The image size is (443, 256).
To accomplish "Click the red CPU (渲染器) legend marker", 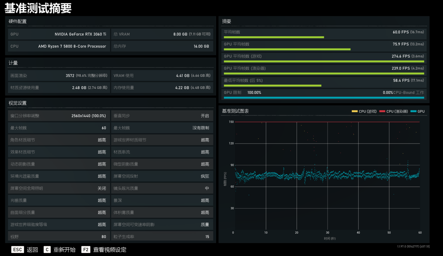I will click(x=382, y=111).
